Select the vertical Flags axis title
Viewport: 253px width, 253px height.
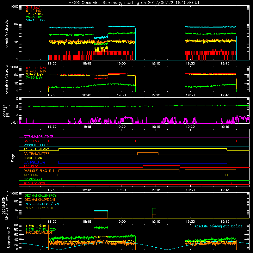pos(13,158)
